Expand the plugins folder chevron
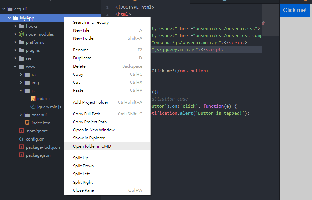Image resolution: width=312 pixels, height=200 pixels. point(15,50)
